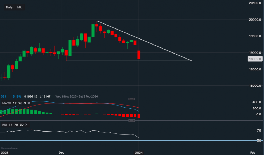The width and height of the screenshot is (264, 155).
Task: Click the MACD indicator label
Action: point(7,103)
